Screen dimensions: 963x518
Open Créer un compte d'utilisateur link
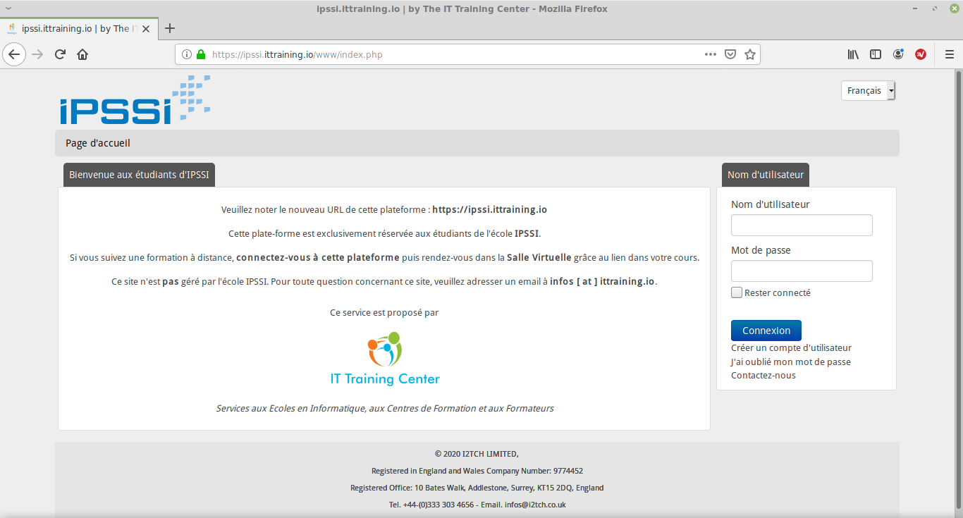click(x=791, y=348)
